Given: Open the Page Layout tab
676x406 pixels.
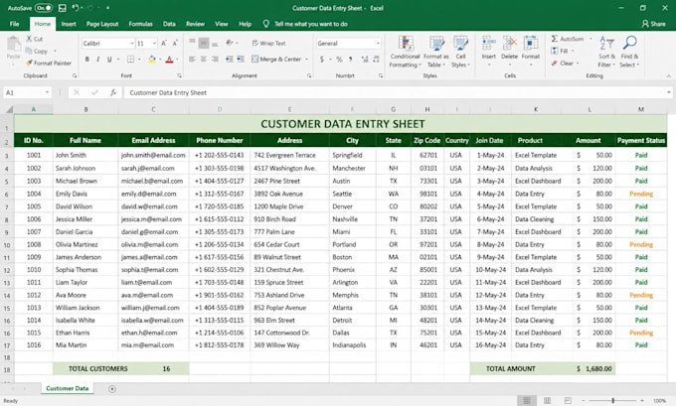Looking at the screenshot, I should pos(102,24).
